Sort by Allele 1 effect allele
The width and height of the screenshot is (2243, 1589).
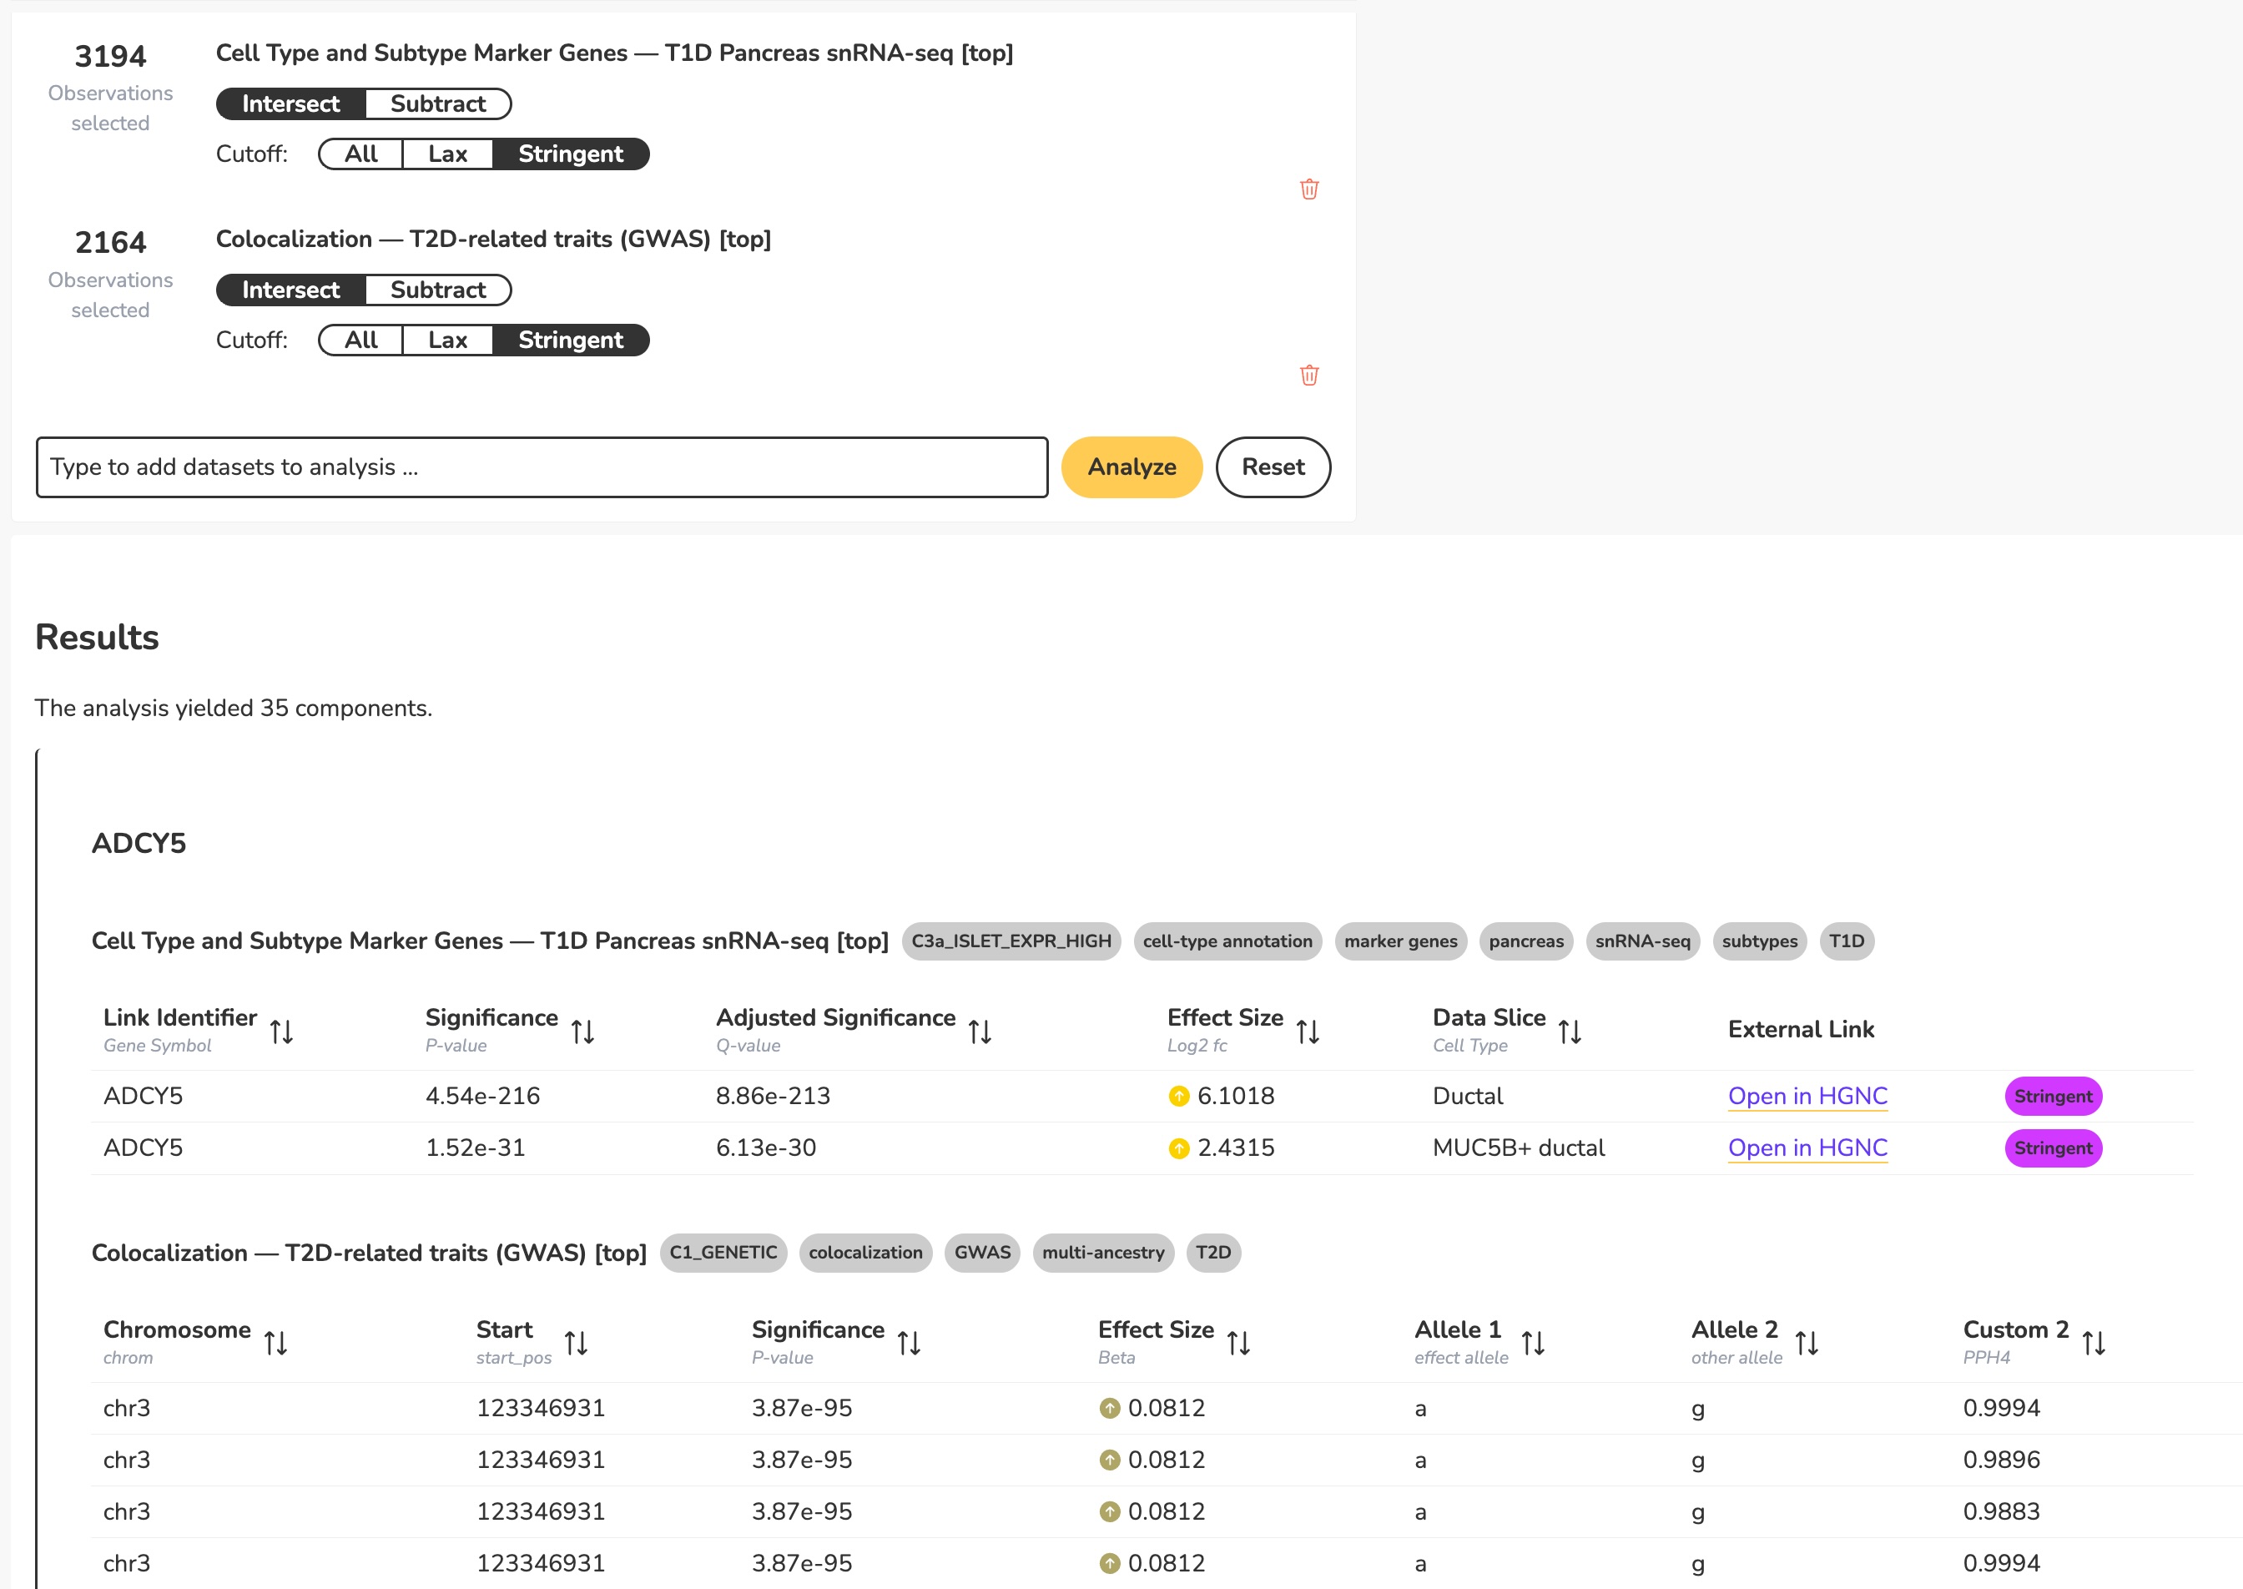(x=1533, y=1343)
